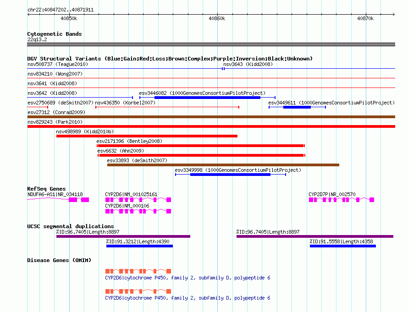Select the 22q13.2 cytogenetic band bar

point(211,44)
